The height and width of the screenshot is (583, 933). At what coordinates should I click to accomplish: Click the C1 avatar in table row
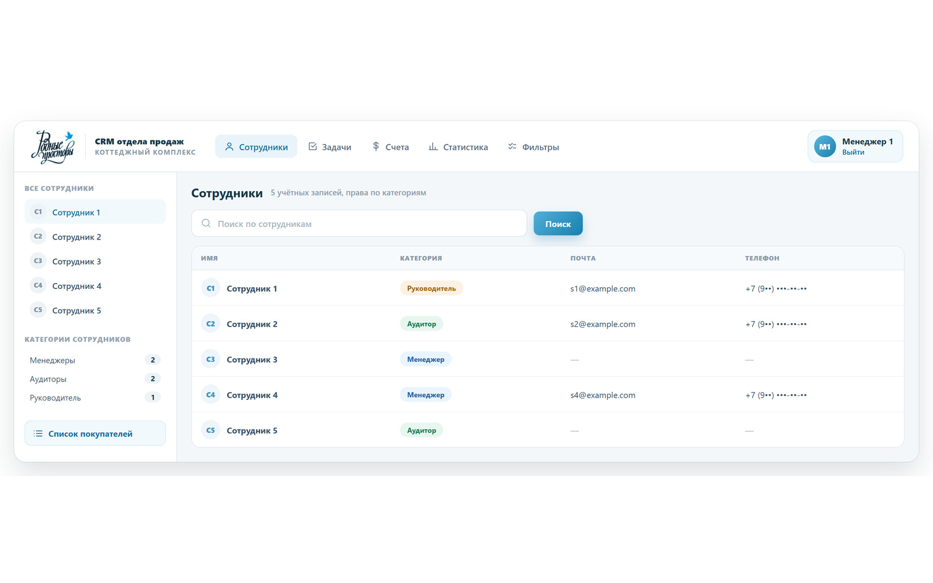tap(210, 288)
